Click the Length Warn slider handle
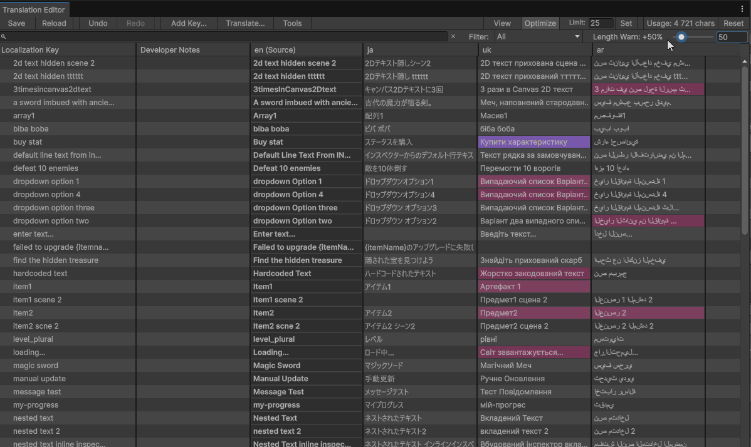This screenshot has height=447, width=751. [681, 37]
